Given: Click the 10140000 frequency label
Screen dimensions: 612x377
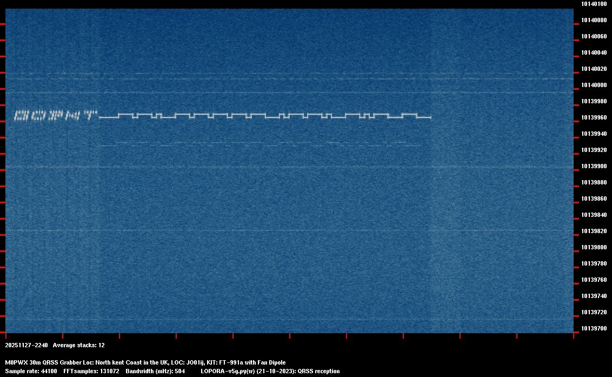Looking at the screenshot, I should 594,85.
